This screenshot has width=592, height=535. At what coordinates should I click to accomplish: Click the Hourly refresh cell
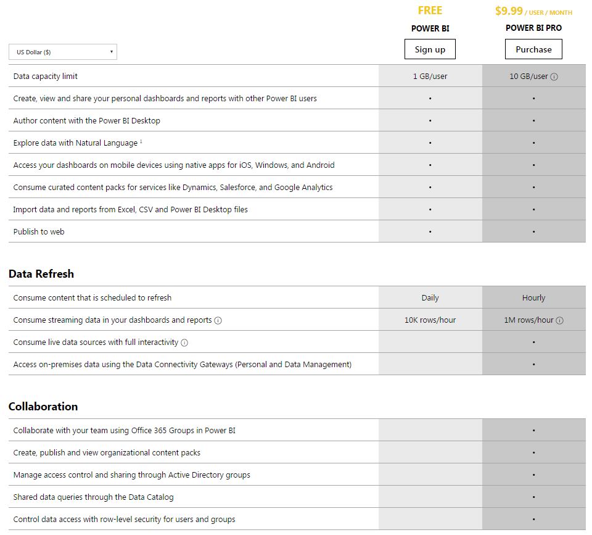click(x=533, y=297)
